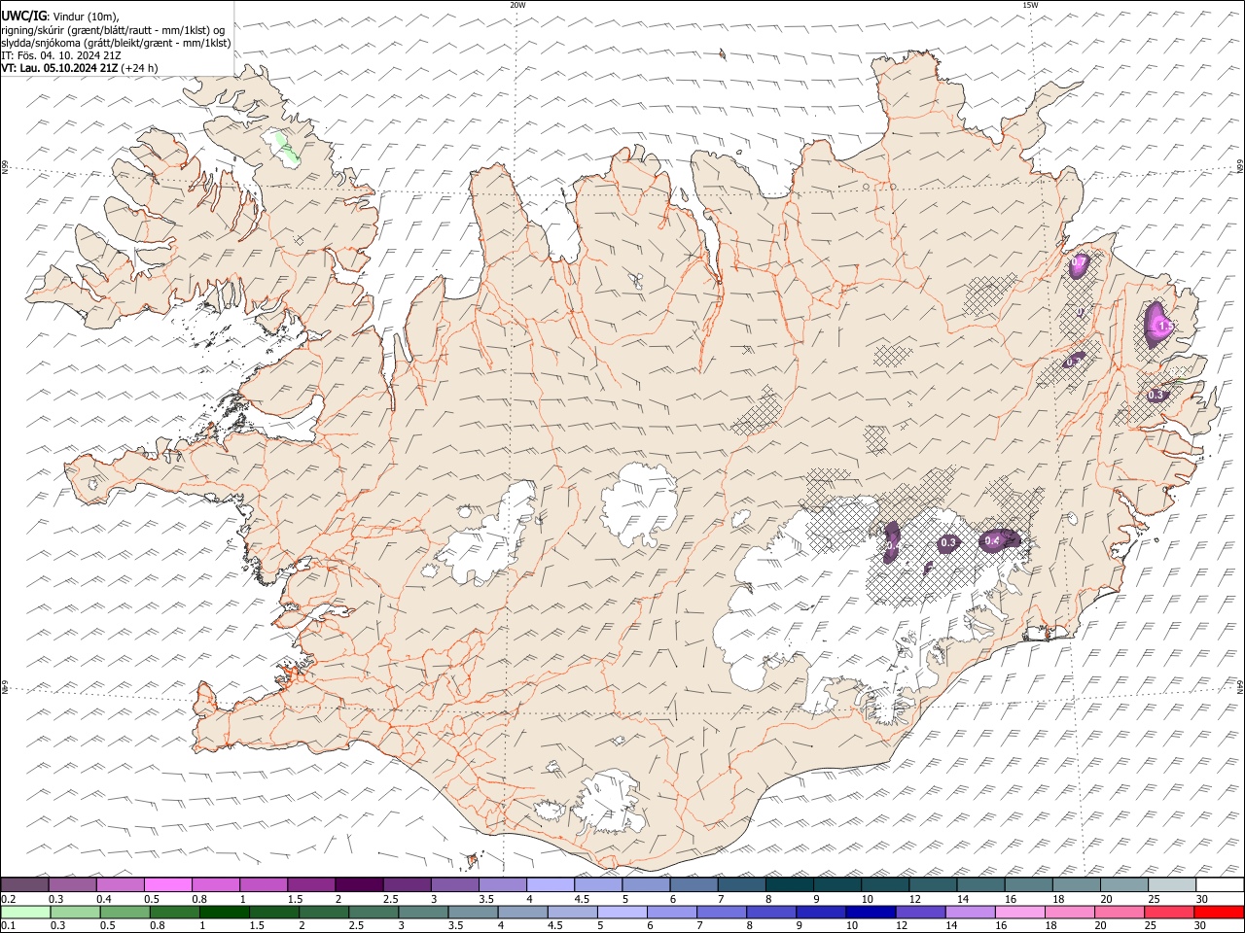Click the "Vindur (10m)" header text
This screenshot has width=1245, height=933.
(x=87, y=17)
